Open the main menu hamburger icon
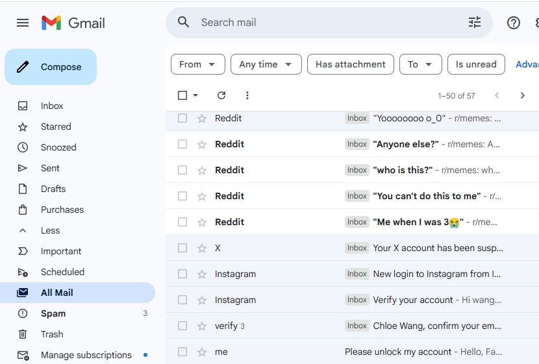Screen dimensions: 539x364 (23, 23)
